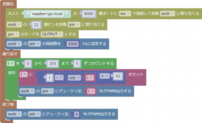
Task: Edit the pin number 22 field
Action: 36,24
